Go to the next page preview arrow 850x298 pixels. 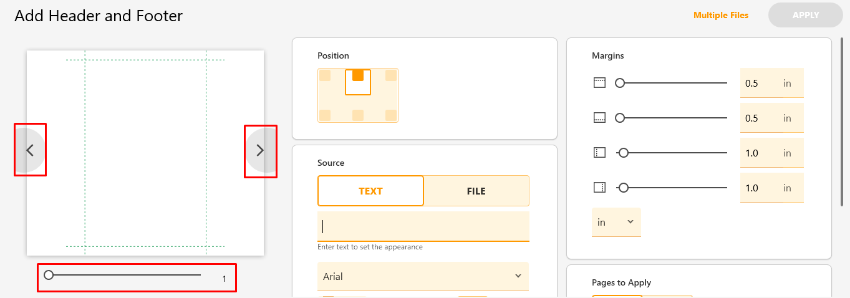pos(260,150)
